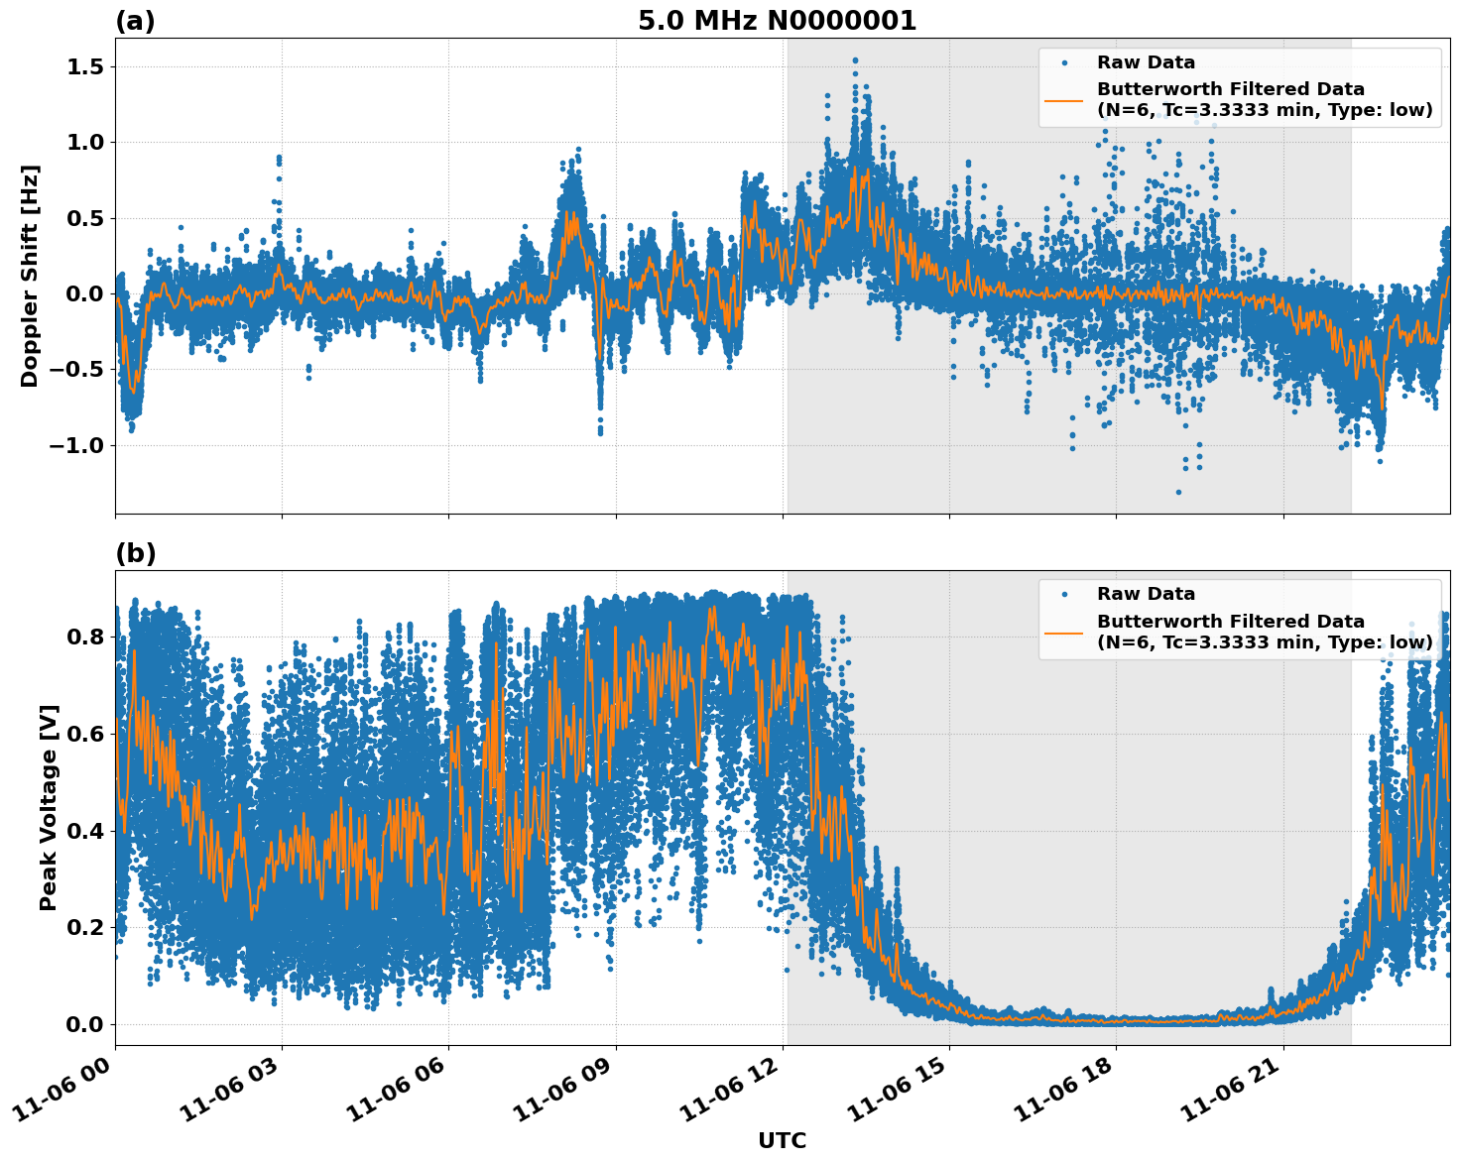Select the plot title 5.0 MHz N0000001
The width and height of the screenshot is (1460, 1162).
[780, 20]
